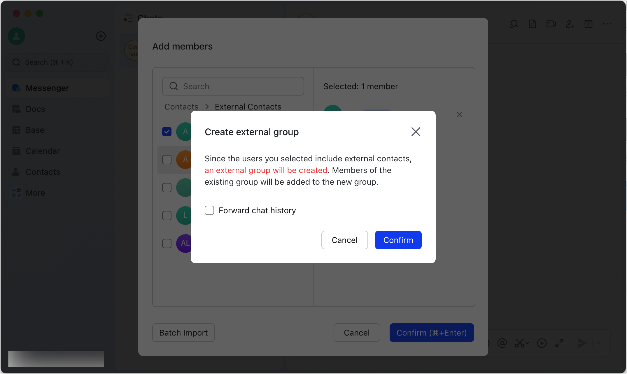The width and height of the screenshot is (627, 374).
Task: Confirm creating the external group
Action: pyautogui.click(x=398, y=240)
